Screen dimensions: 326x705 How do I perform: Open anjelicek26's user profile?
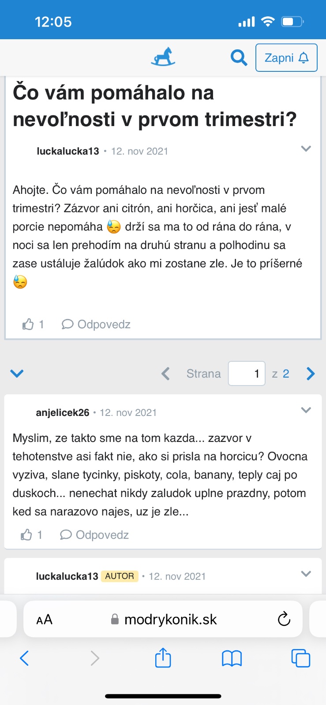coord(63,413)
